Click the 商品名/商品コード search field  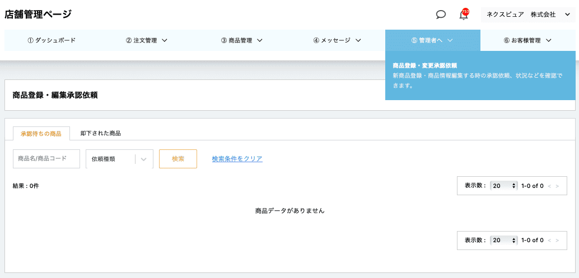pyautogui.click(x=46, y=159)
